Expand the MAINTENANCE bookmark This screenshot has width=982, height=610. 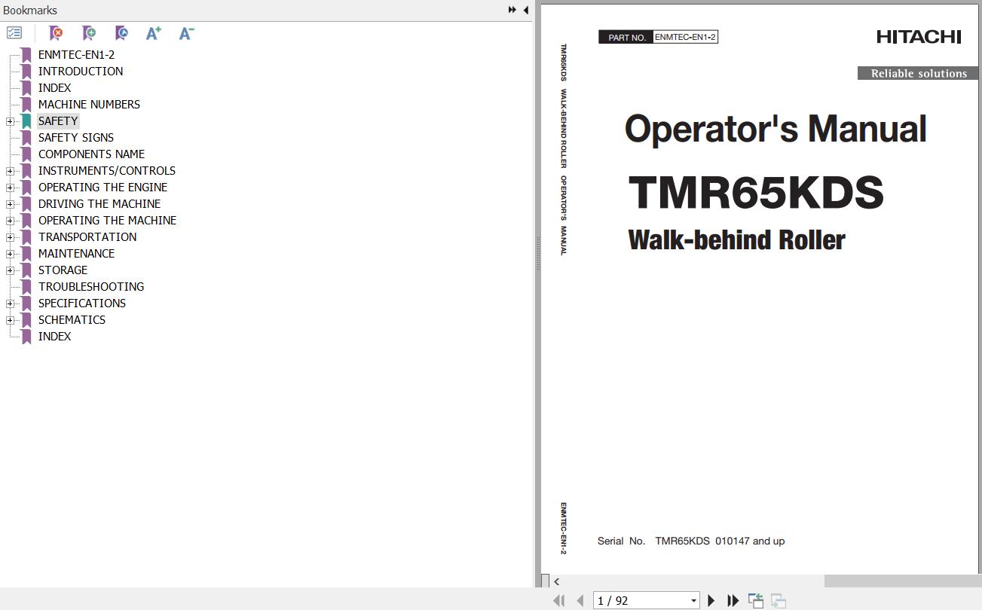coord(10,254)
